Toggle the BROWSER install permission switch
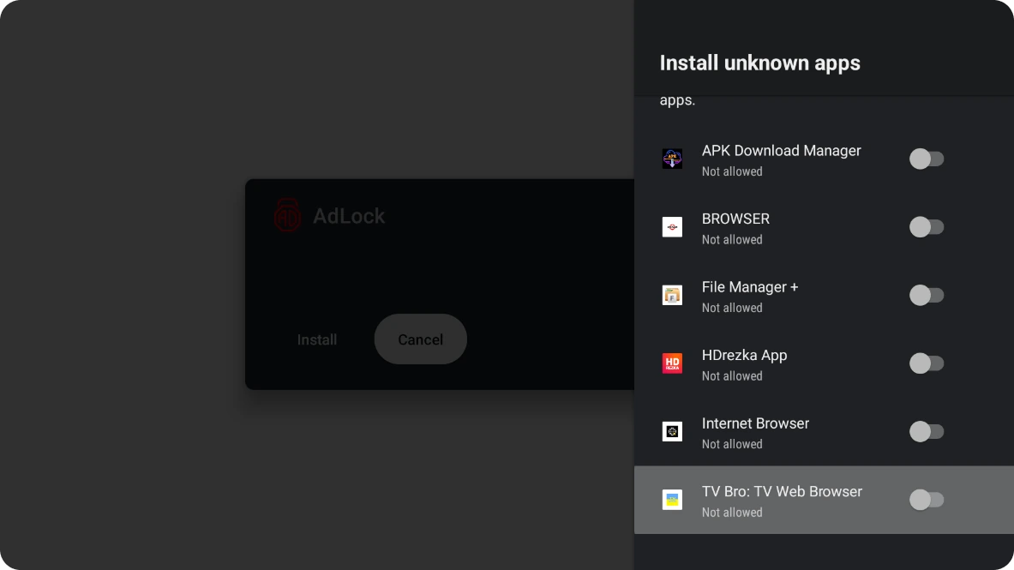Screen dimensions: 1014x570 [x=926, y=227]
